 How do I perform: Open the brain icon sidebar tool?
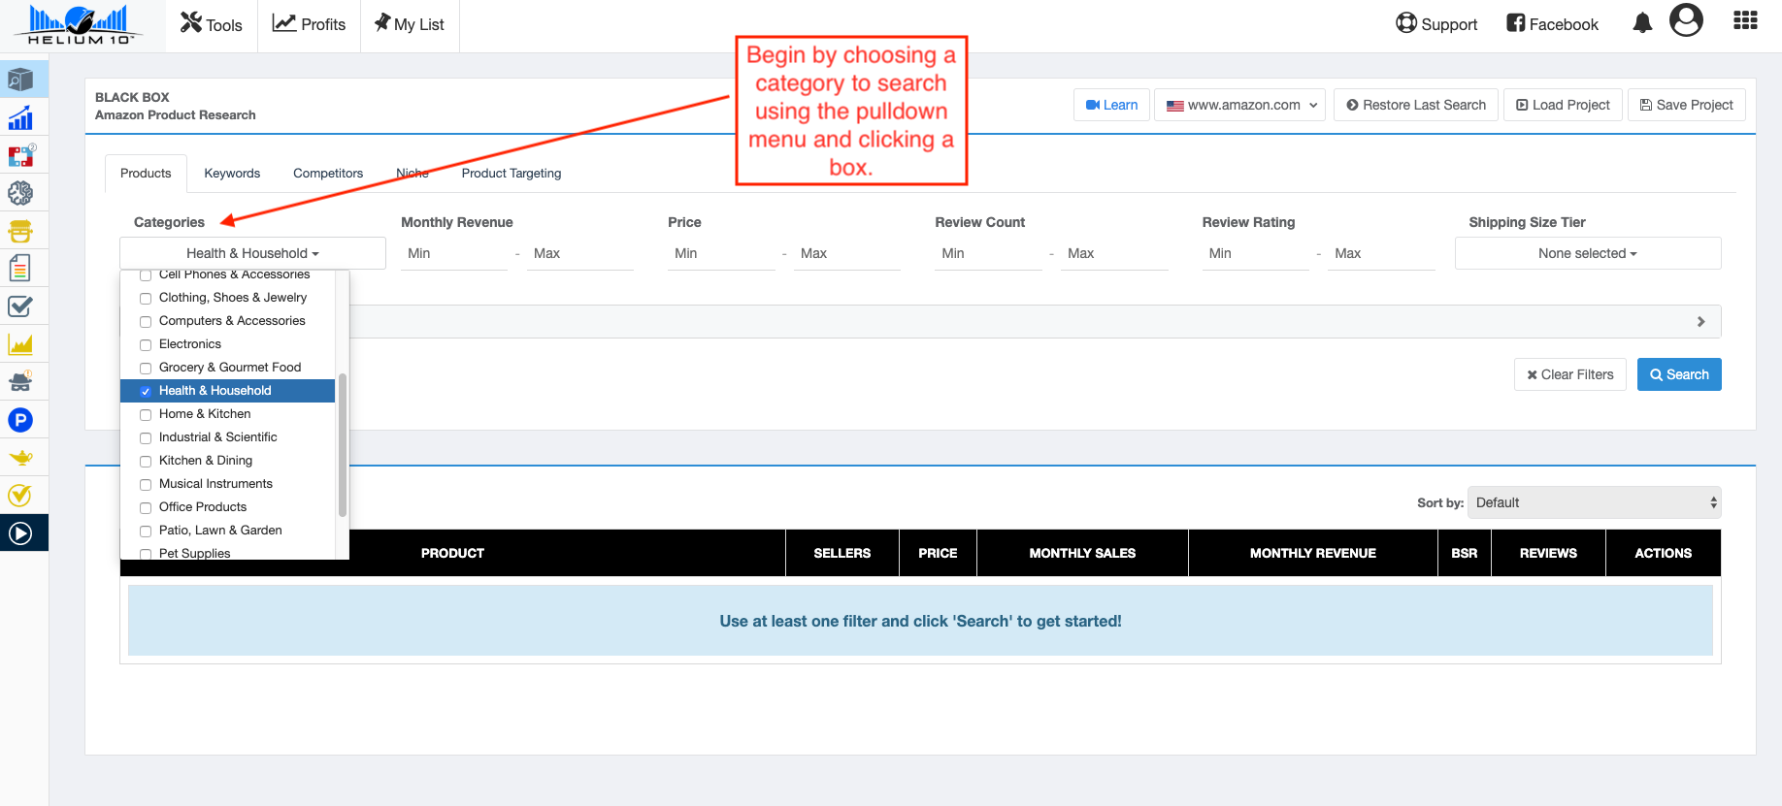[x=20, y=193]
